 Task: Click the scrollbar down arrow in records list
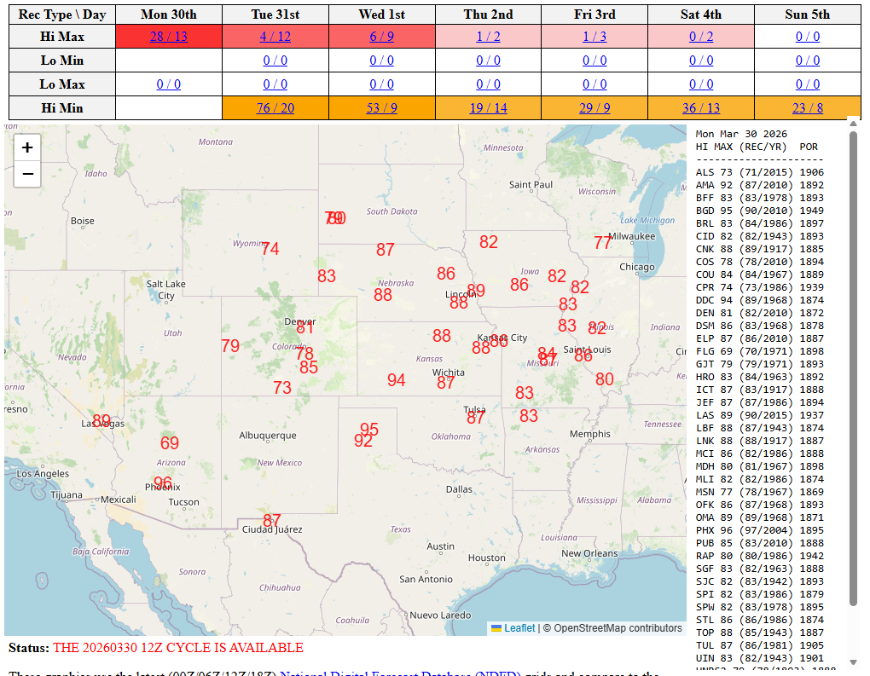tap(853, 662)
